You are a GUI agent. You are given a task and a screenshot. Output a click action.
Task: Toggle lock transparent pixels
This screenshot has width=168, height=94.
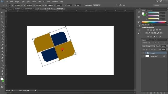point(147,50)
